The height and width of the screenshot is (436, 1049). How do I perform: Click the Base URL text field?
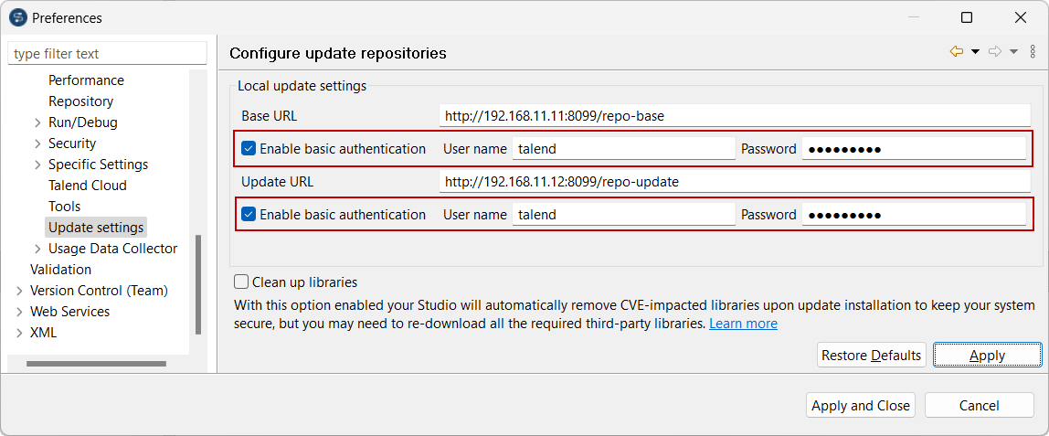[x=734, y=116]
